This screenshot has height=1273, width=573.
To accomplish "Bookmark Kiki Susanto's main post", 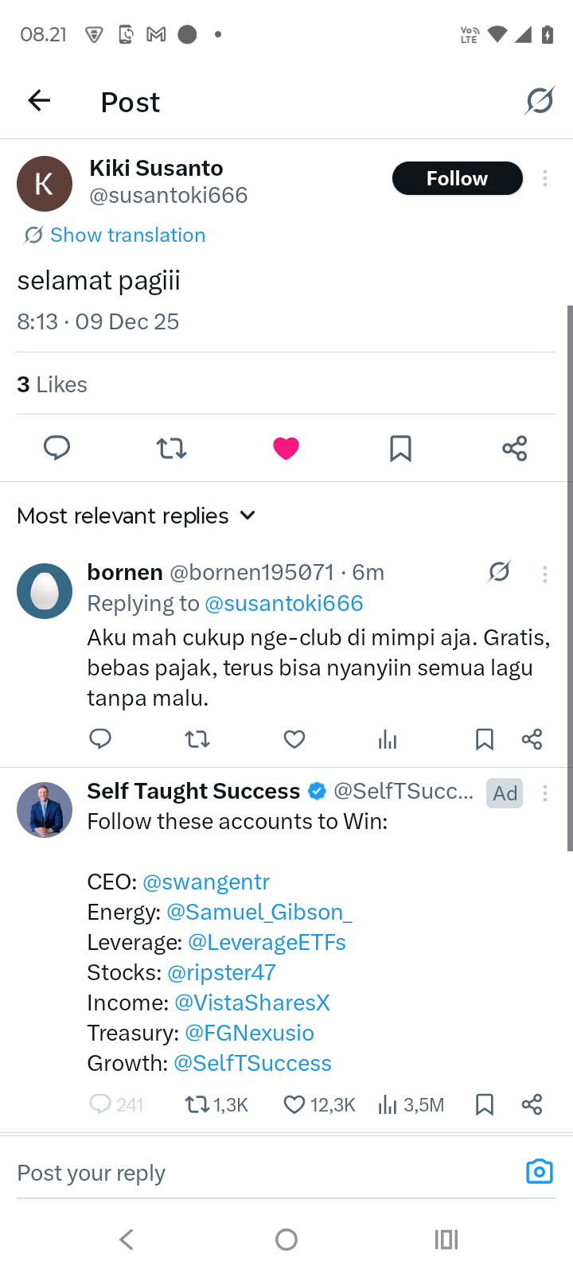I will [x=400, y=448].
